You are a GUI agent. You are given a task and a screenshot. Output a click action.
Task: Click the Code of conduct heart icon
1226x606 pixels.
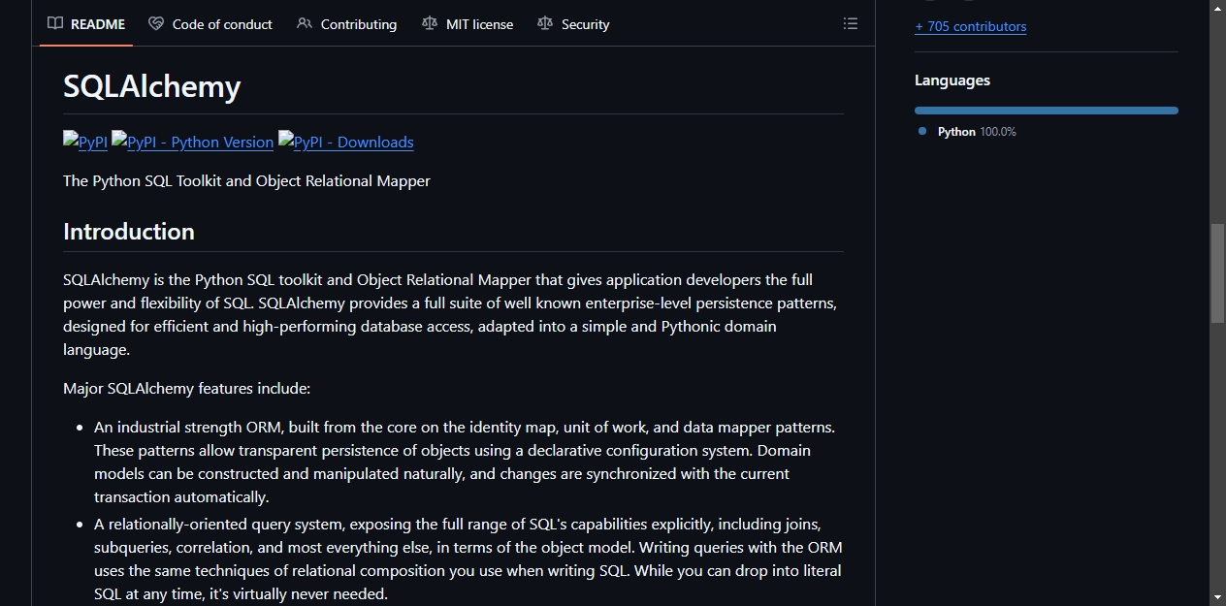click(x=156, y=23)
